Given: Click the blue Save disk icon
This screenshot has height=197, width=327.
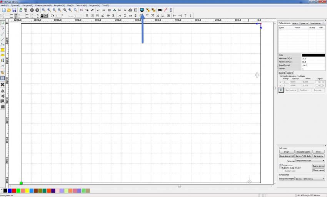Looking at the screenshot, I should (x=14, y=10).
